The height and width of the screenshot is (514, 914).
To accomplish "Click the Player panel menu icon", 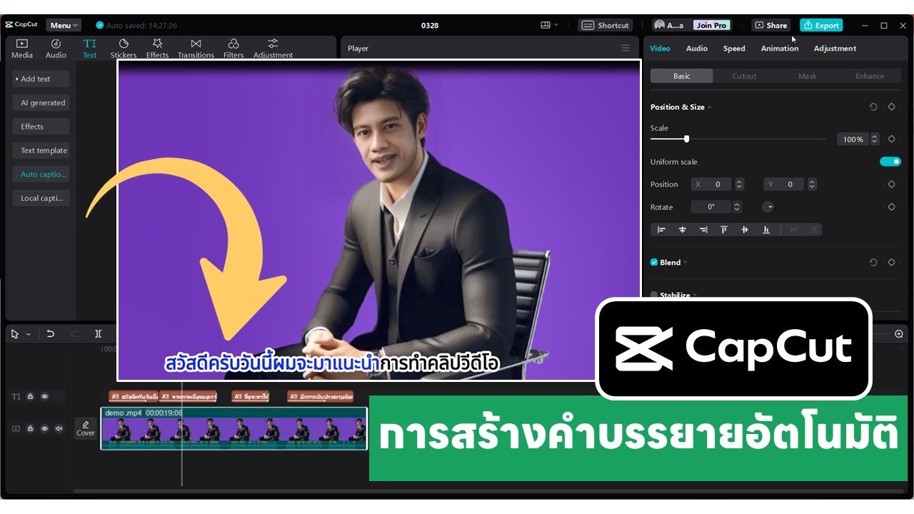I will [626, 49].
